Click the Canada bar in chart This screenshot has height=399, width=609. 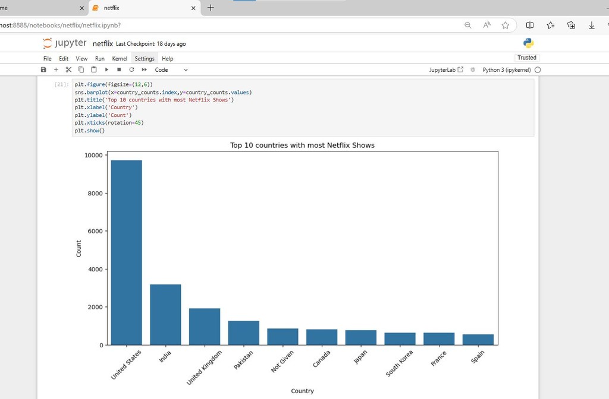(322, 337)
